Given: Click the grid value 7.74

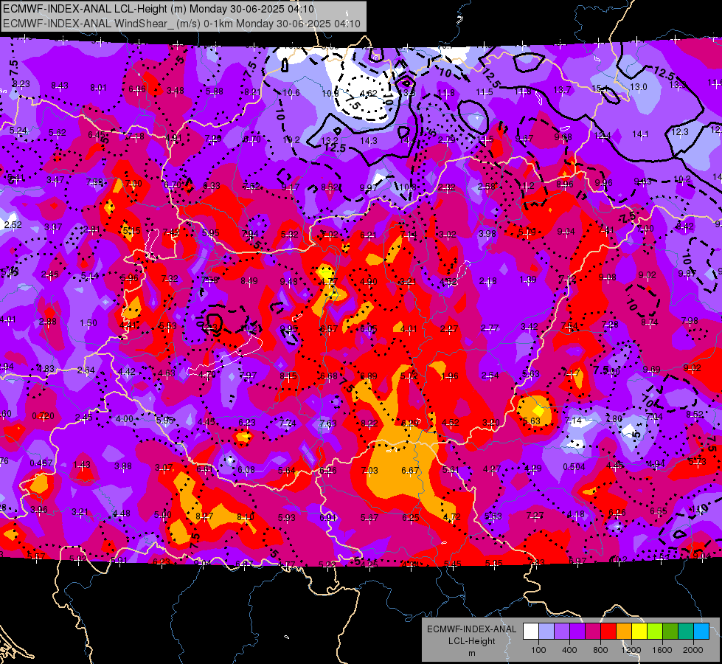Looking at the screenshot, I should click(288, 423).
